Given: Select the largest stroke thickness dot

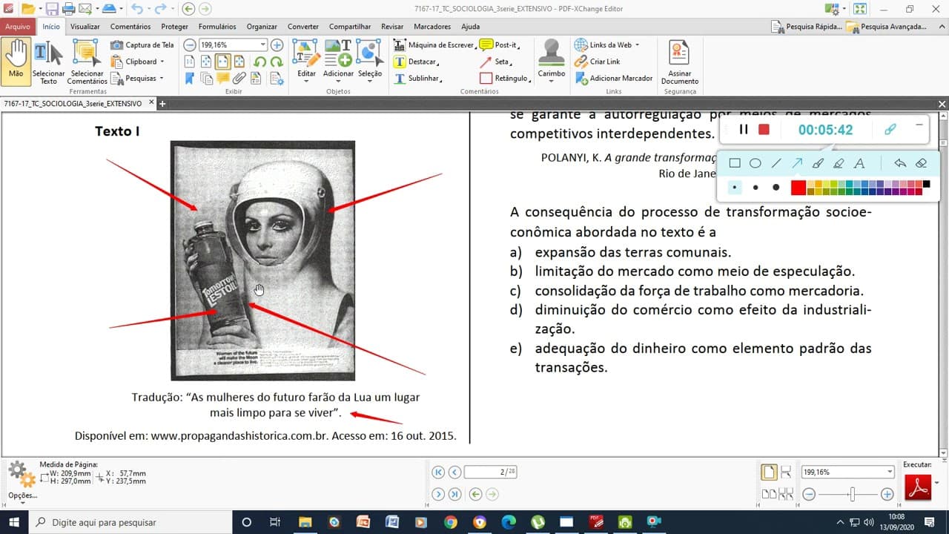Looking at the screenshot, I should coord(776,188).
